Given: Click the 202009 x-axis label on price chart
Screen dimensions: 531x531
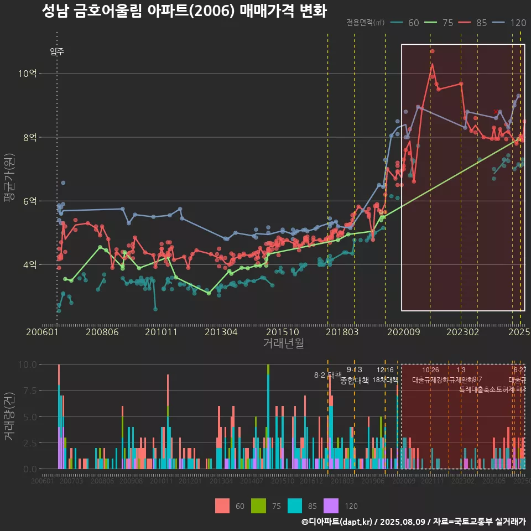Looking at the screenshot, I should coord(403,332).
